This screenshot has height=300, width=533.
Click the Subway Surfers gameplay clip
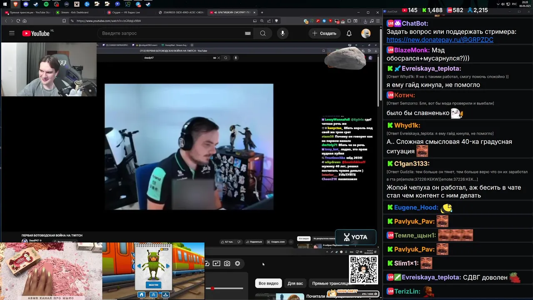[x=153, y=271]
